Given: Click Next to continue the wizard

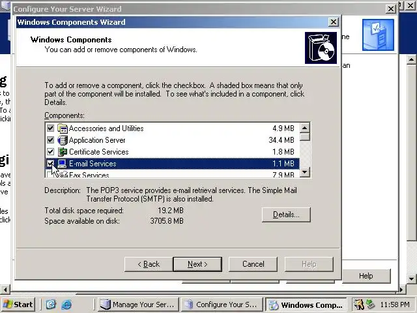Looking at the screenshot, I should pos(197,264).
